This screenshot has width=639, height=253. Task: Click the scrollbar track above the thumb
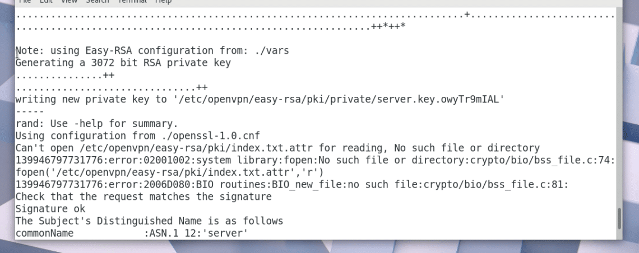tap(619, 112)
